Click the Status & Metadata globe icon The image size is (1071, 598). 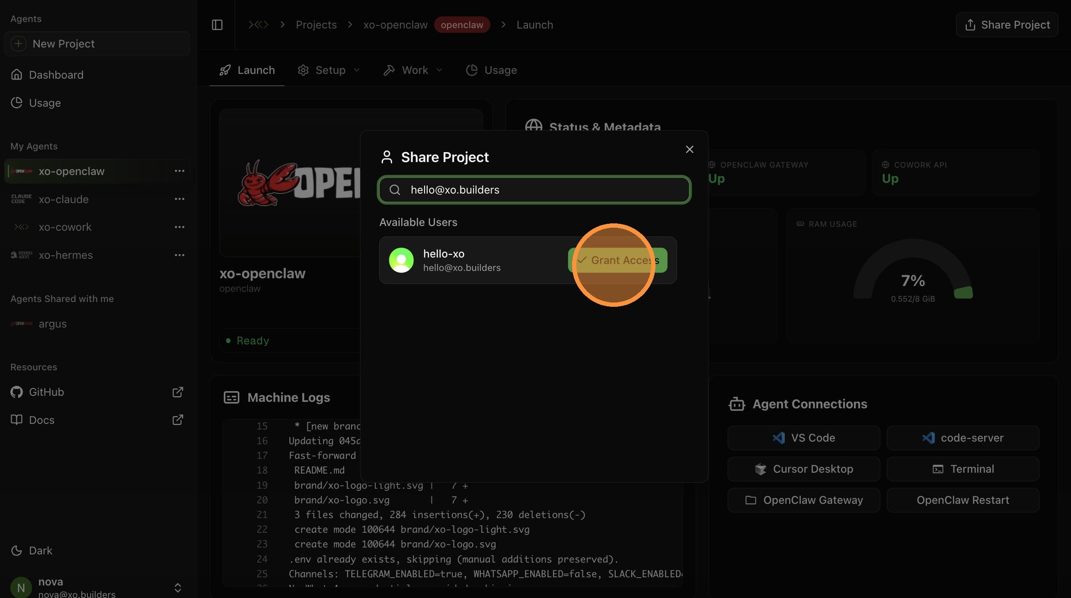tap(534, 126)
